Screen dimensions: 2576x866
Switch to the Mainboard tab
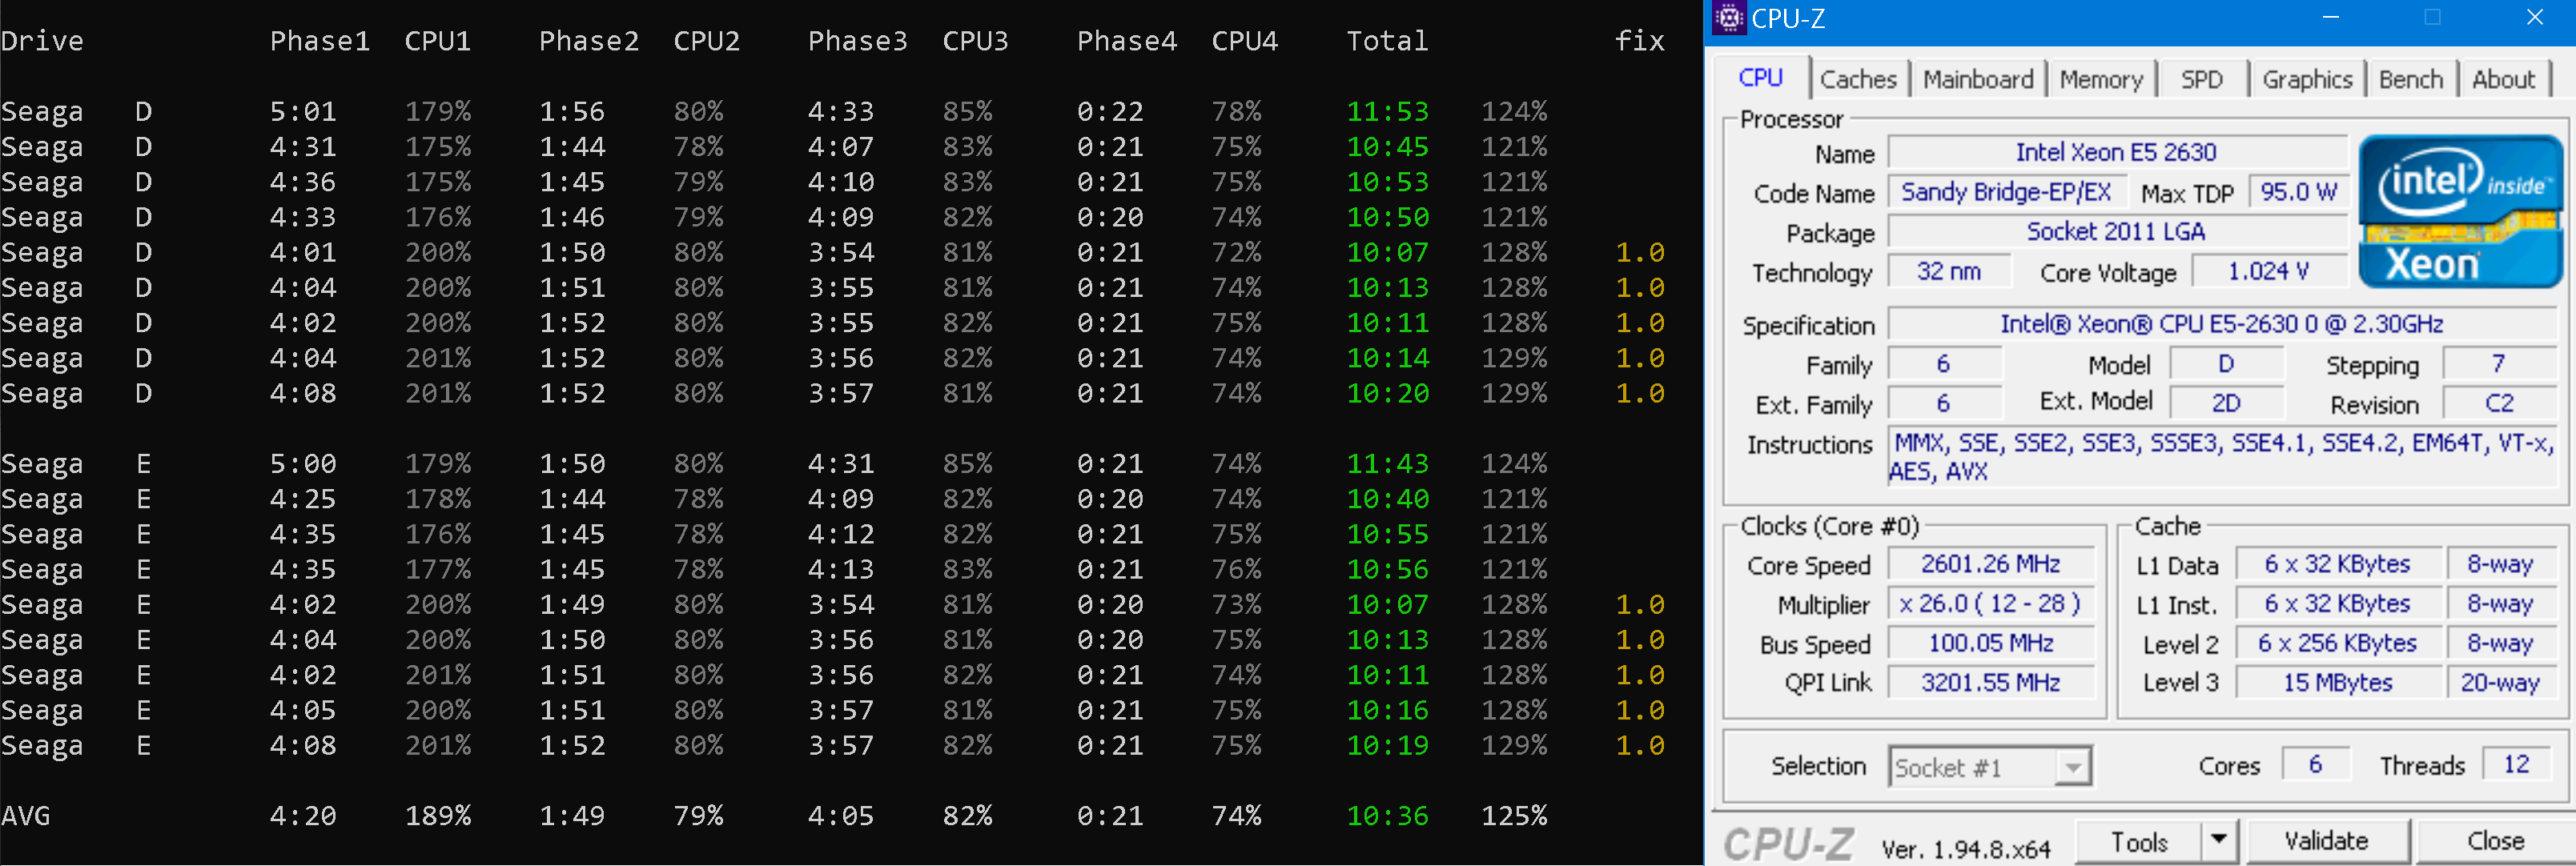click(x=1977, y=79)
